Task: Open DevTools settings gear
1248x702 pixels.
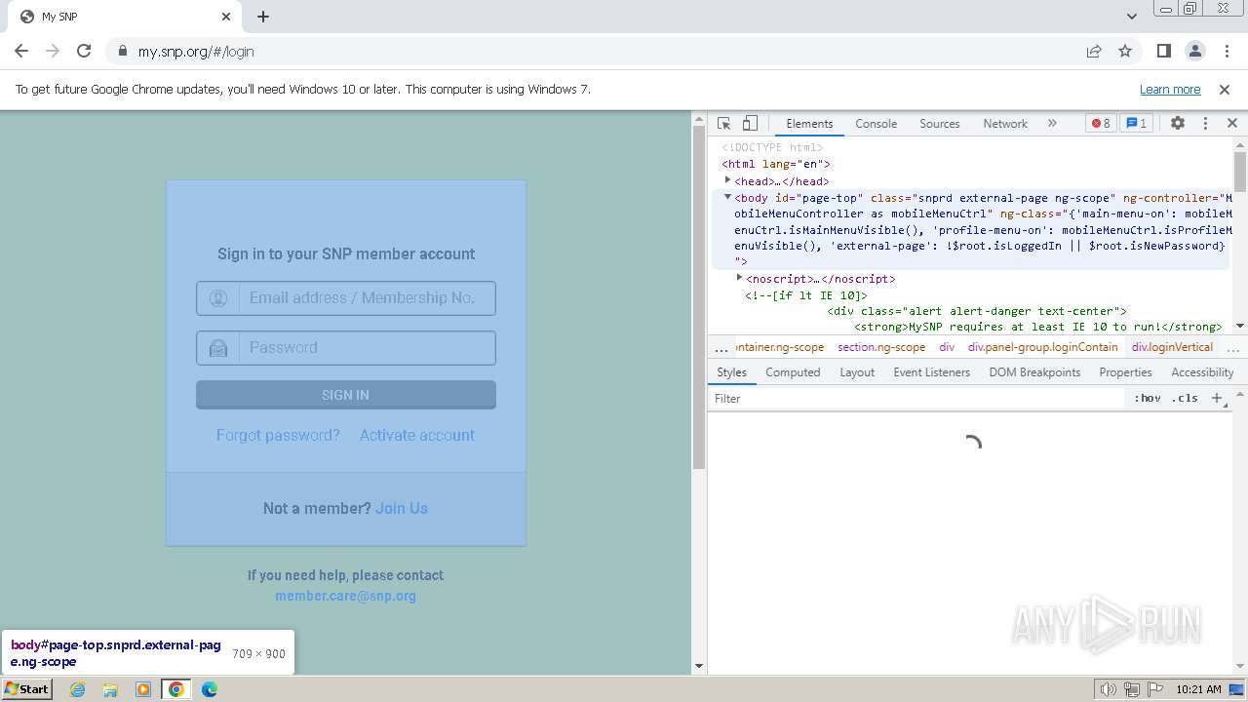Action: 1178,124
